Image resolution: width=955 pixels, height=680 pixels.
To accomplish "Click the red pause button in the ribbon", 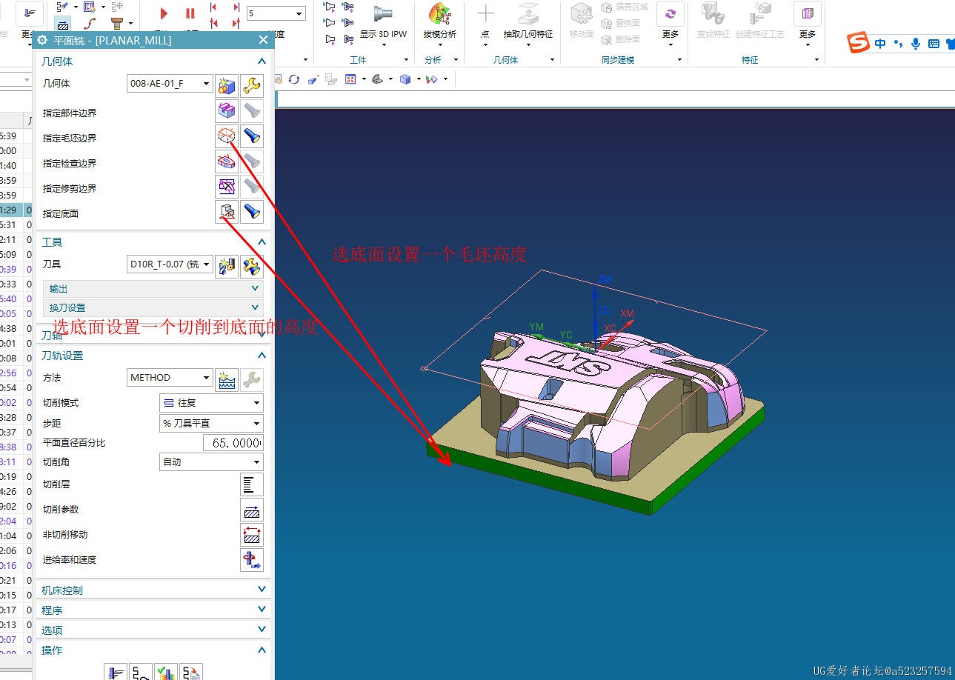I will [x=190, y=13].
